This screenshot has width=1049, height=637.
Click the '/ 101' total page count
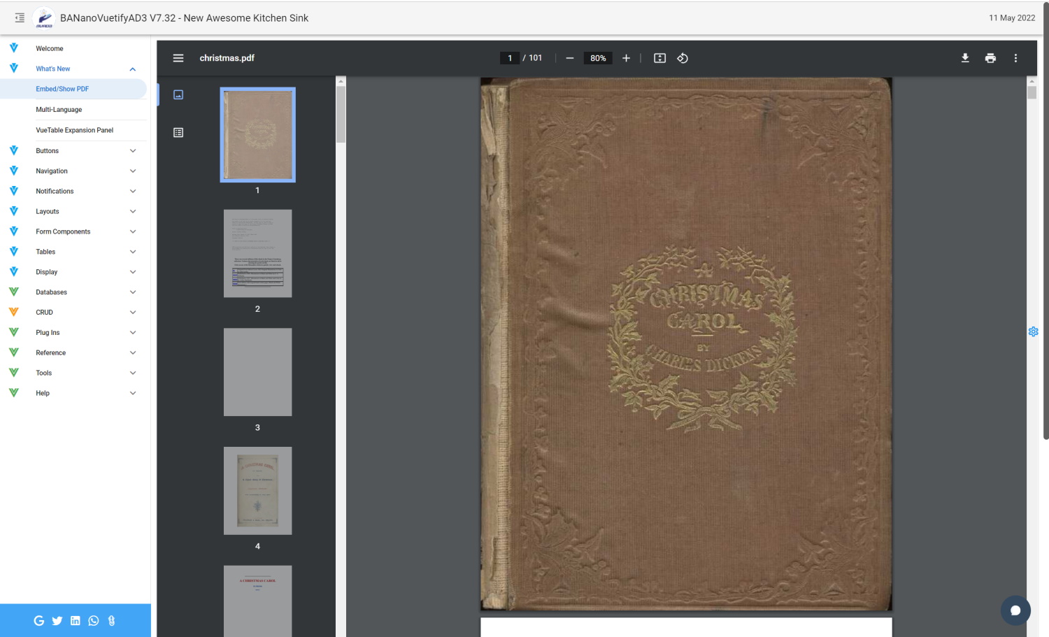coord(533,58)
